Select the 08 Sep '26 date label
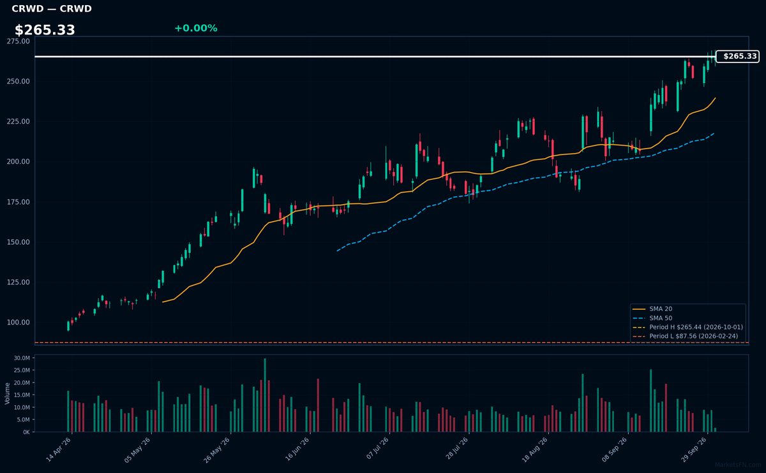766x473 pixels. [x=614, y=449]
